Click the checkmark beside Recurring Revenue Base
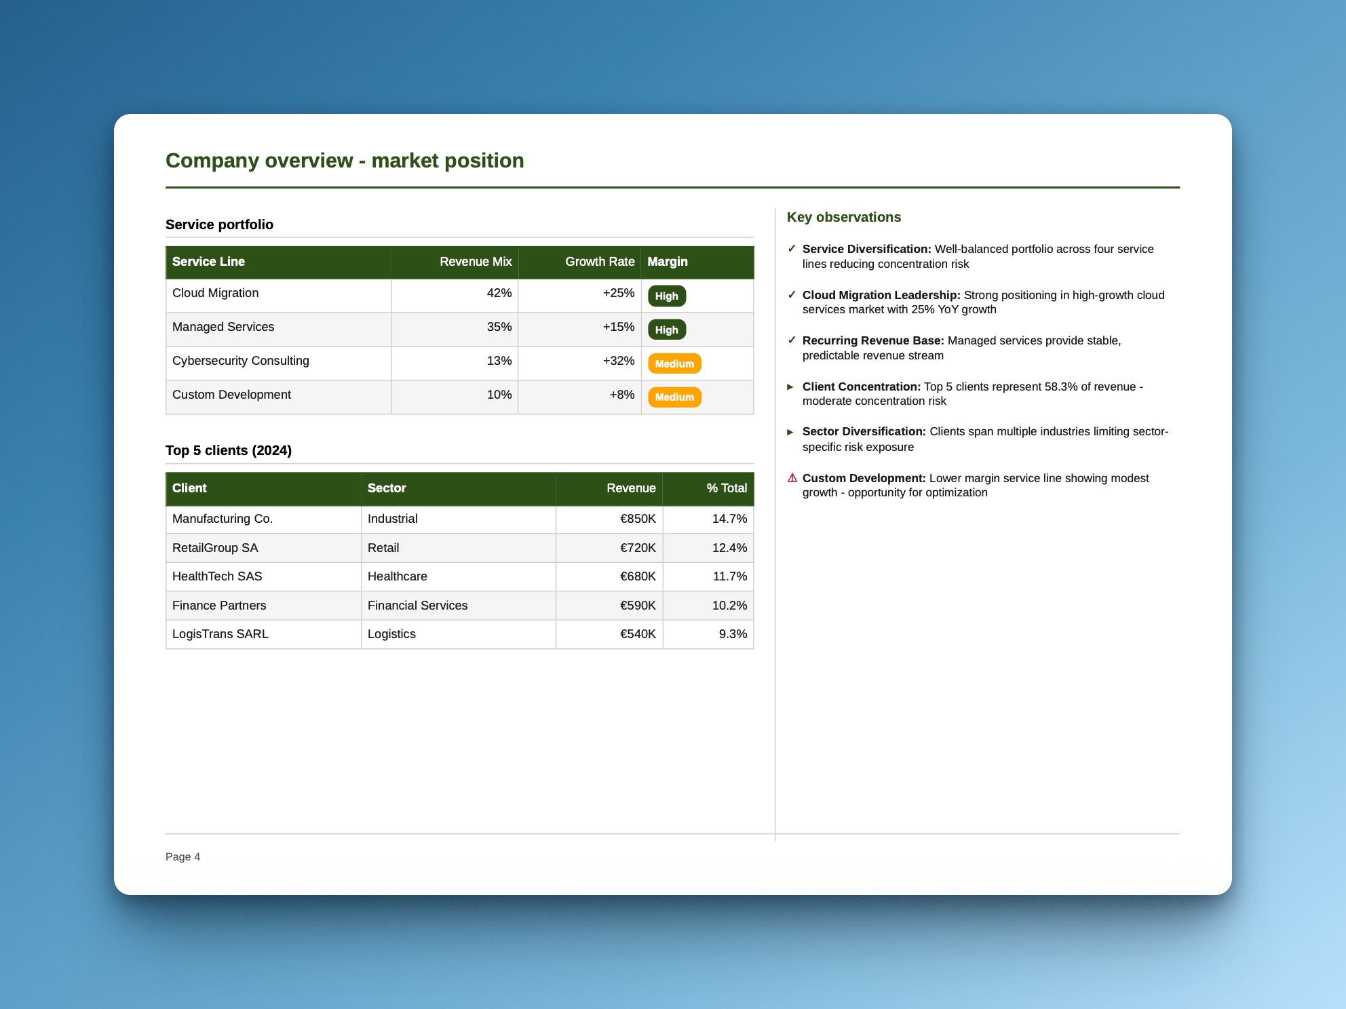The width and height of the screenshot is (1346, 1009). [x=791, y=340]
